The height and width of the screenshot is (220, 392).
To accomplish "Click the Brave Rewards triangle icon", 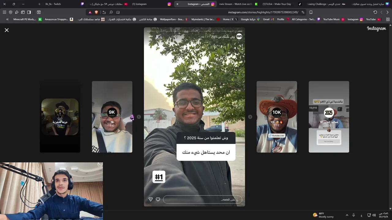I will [x=90, y=12].
